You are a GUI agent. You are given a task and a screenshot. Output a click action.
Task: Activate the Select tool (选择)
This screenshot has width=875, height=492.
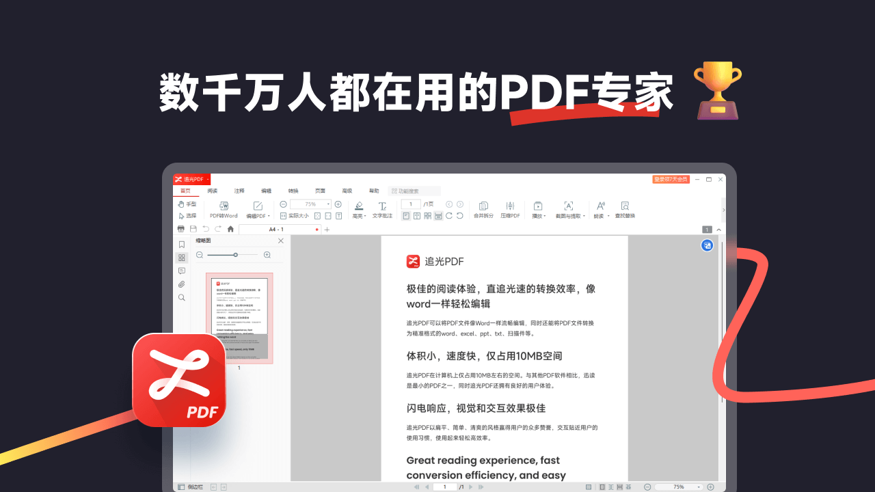187,216
